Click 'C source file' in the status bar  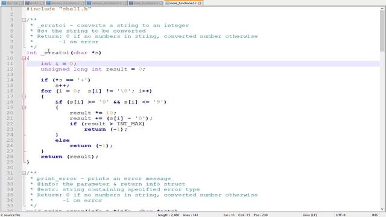click(11, 215)
